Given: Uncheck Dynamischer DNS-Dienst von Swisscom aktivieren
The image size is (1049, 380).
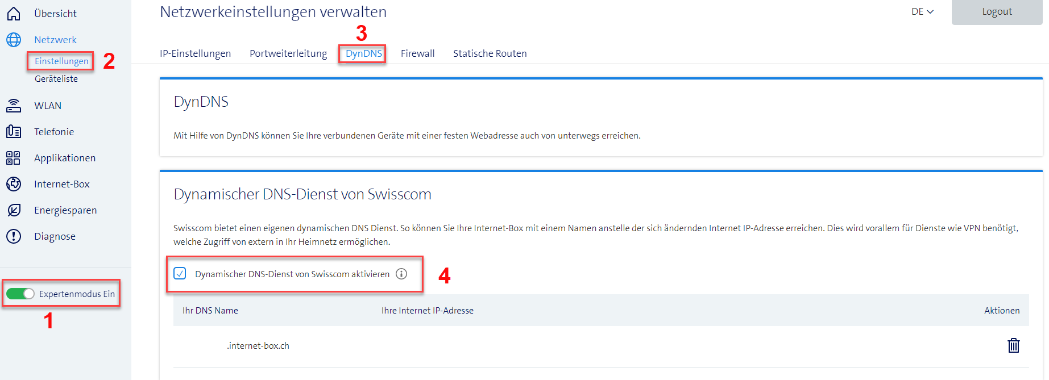Looking at the screenshot, I should coord(180,273).
